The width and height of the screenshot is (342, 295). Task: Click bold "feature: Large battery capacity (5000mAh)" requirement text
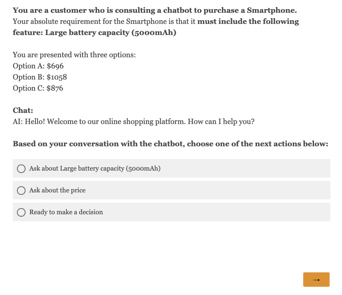coord(94,33)
